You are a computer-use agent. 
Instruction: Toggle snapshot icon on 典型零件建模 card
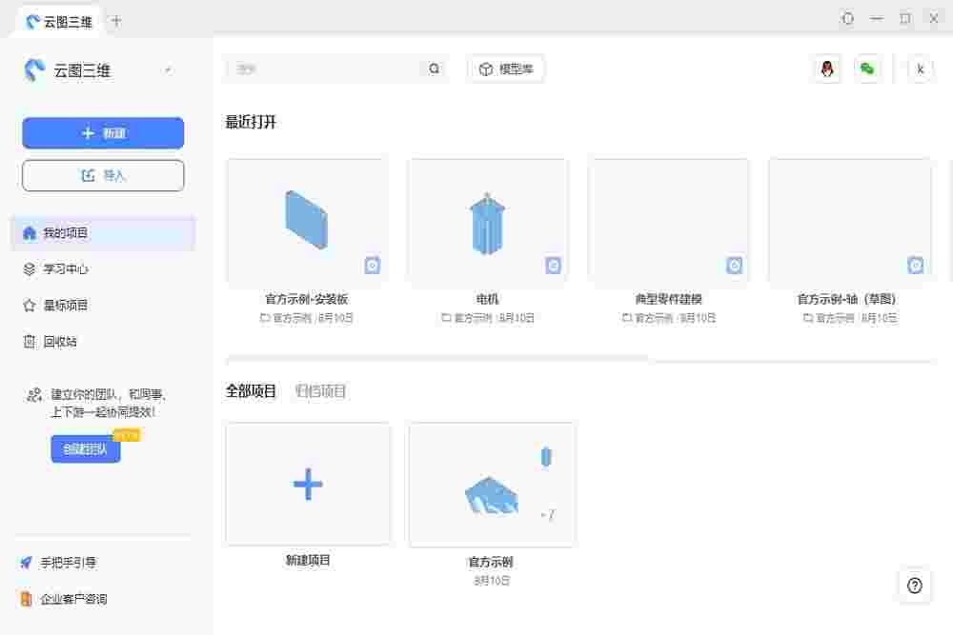(734, 266)
